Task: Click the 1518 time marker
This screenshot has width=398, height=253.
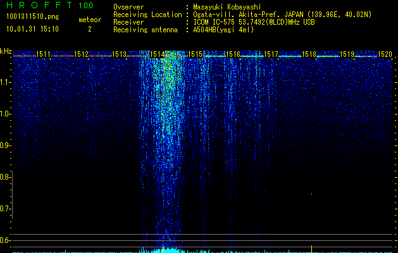Action: (x=309, y=54)
